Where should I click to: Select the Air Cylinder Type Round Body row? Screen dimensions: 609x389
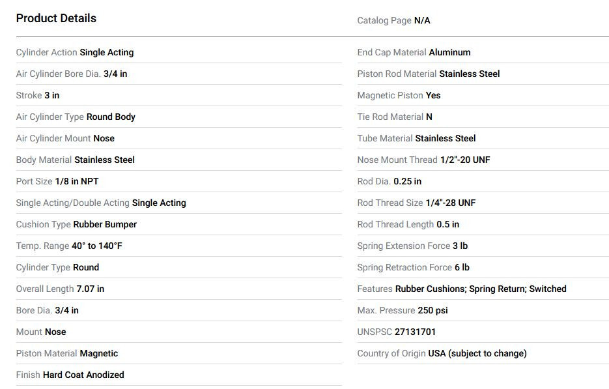click(76, 117)
